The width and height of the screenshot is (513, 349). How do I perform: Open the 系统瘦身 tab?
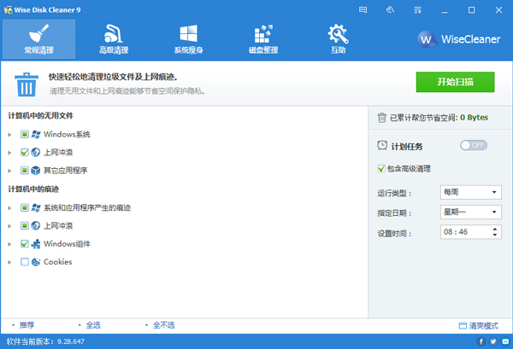[188, 39]
